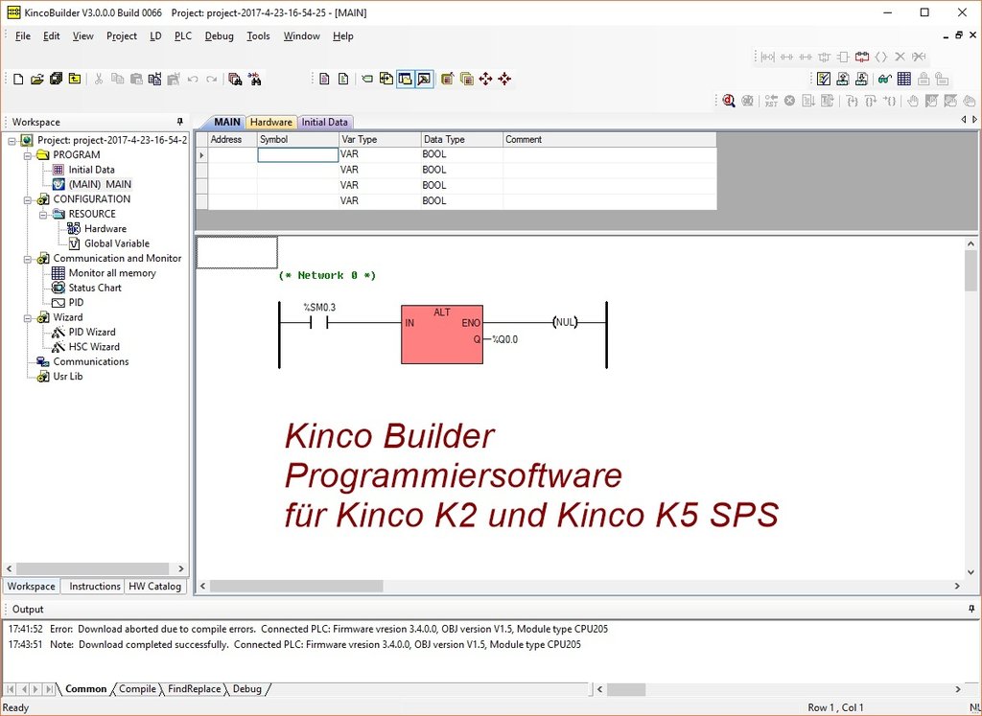Toggle the Output panel pin
982x716 pixels.
tap(970, 609)
